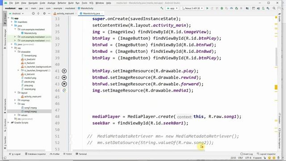The width and height of the screenshot is (286, 161).
Task: Click the red Stop icon in toolbar
Action: [241, 8]
